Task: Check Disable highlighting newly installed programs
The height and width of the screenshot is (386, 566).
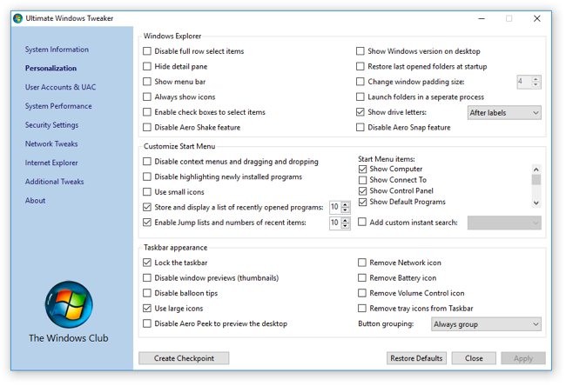Action: coord(147,176)
